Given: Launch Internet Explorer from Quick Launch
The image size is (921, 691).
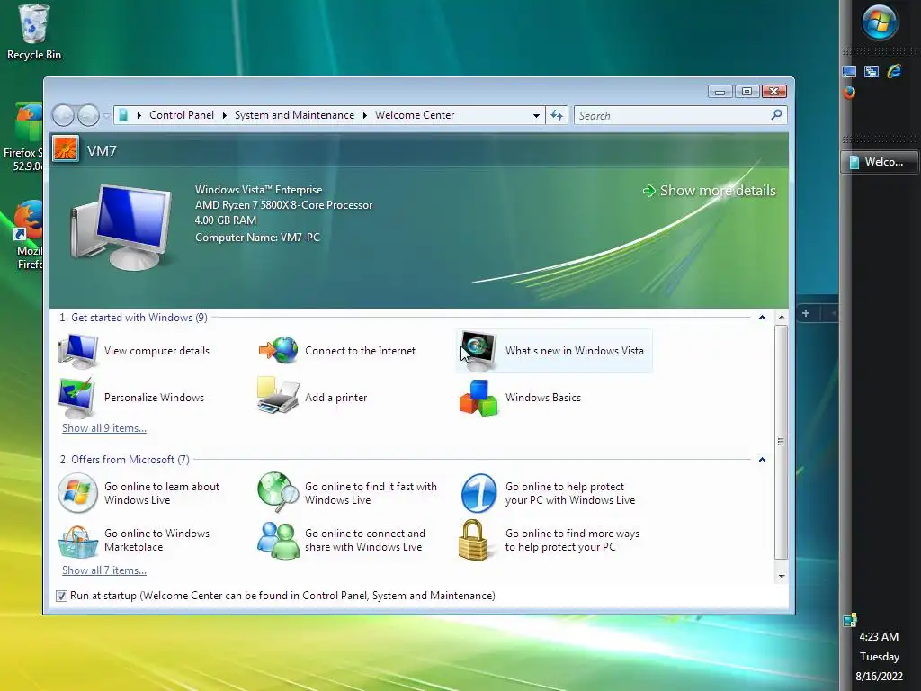Looking at the screenshot, I should coord(894,72).
